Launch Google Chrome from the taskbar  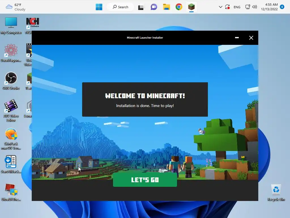coord(179,7)
